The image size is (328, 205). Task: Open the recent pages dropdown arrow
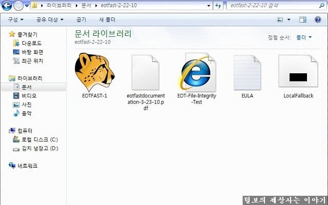coord(27,6)
